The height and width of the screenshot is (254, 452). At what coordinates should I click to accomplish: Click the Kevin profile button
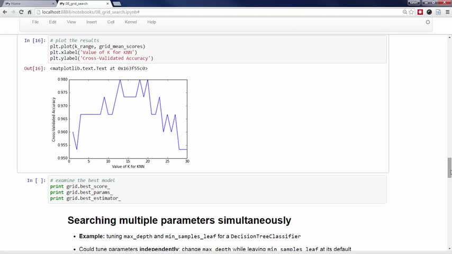click(x=414, y=3)
